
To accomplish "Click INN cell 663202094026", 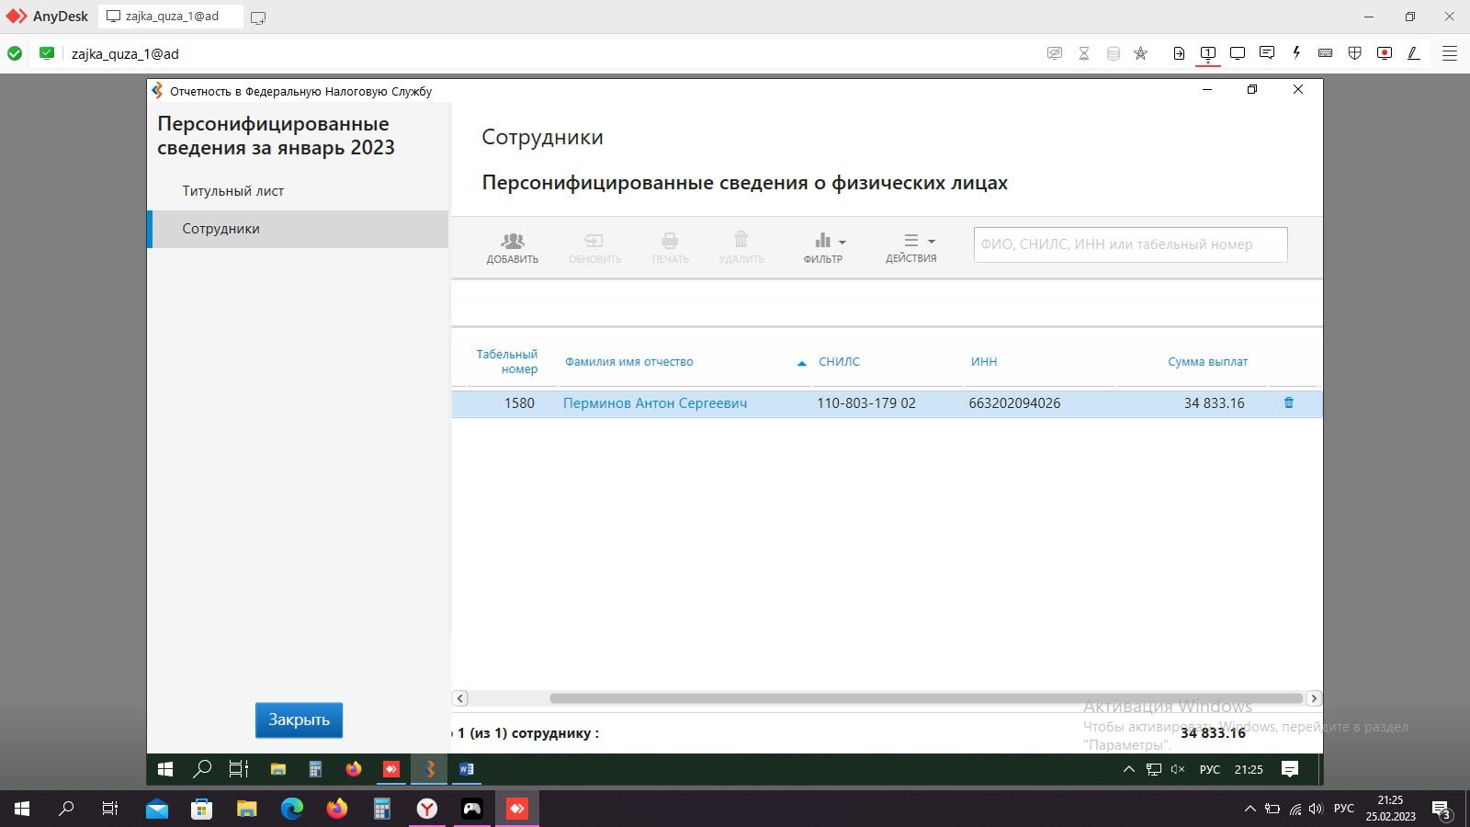I will point(1014,403).
